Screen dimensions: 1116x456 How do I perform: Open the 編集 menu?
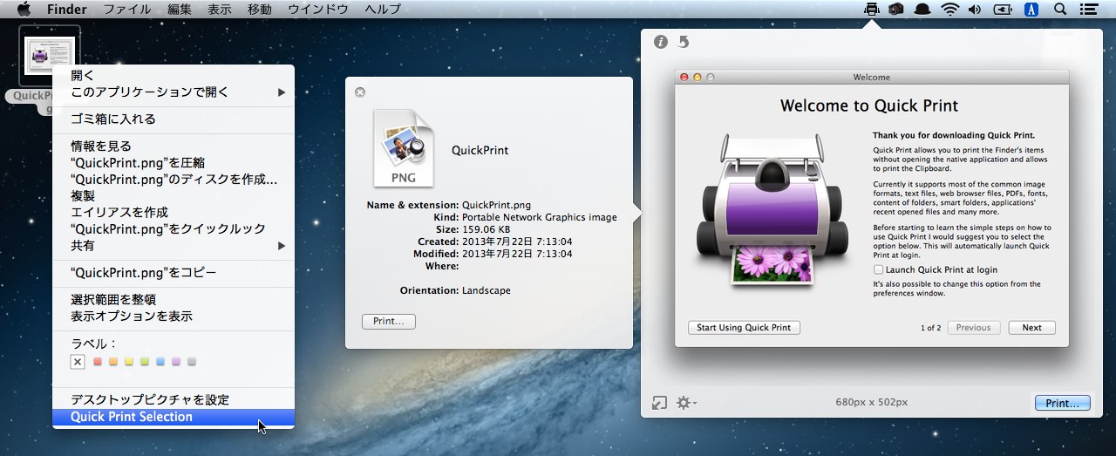(x=180, y=10)
